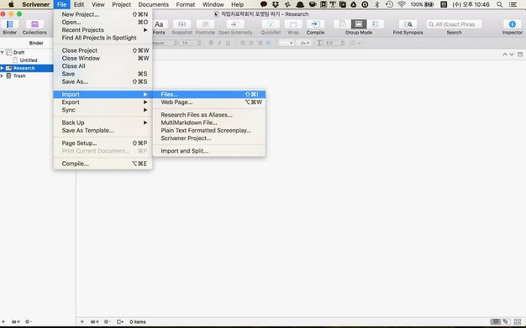Click the Compile toolbar icon
Screen dimensions: 526x328
[x=315, y=25]
